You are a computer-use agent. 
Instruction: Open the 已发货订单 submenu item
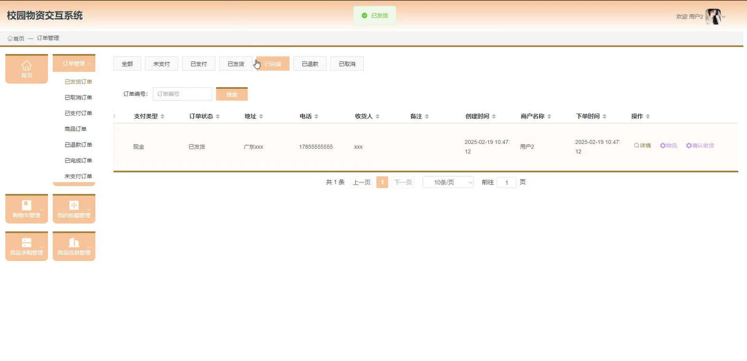[x=78, y=81]
